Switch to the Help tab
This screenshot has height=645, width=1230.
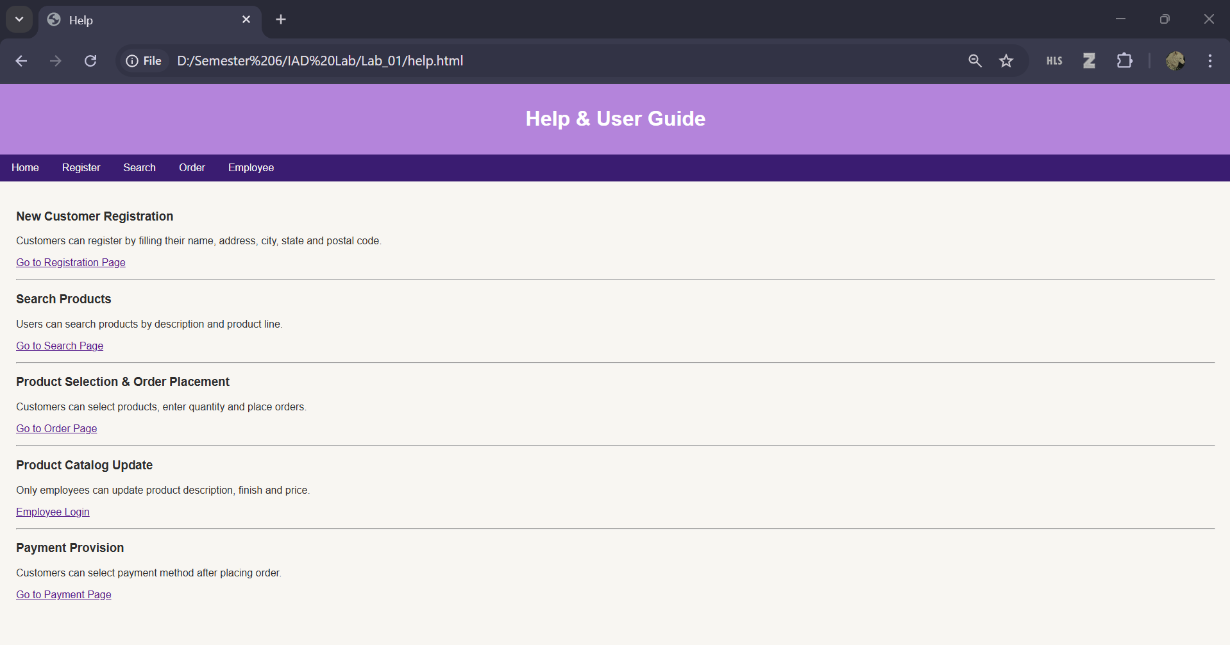[128, 20]
